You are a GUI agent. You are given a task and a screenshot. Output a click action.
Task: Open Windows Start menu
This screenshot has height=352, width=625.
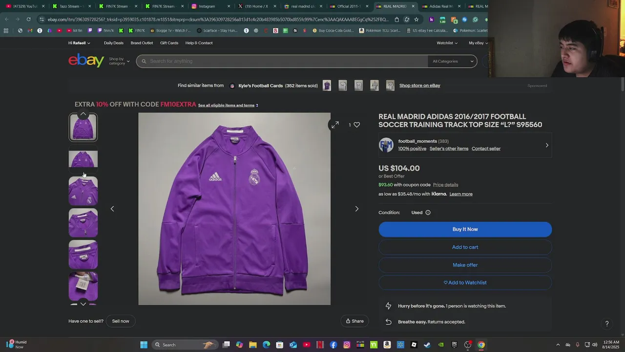[144, 345]
